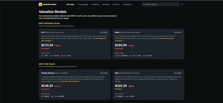
Task: Click the Valuation Models heading
Action: 53,12
